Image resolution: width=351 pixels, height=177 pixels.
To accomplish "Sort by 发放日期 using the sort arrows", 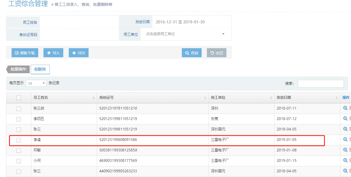I will 337,98.
